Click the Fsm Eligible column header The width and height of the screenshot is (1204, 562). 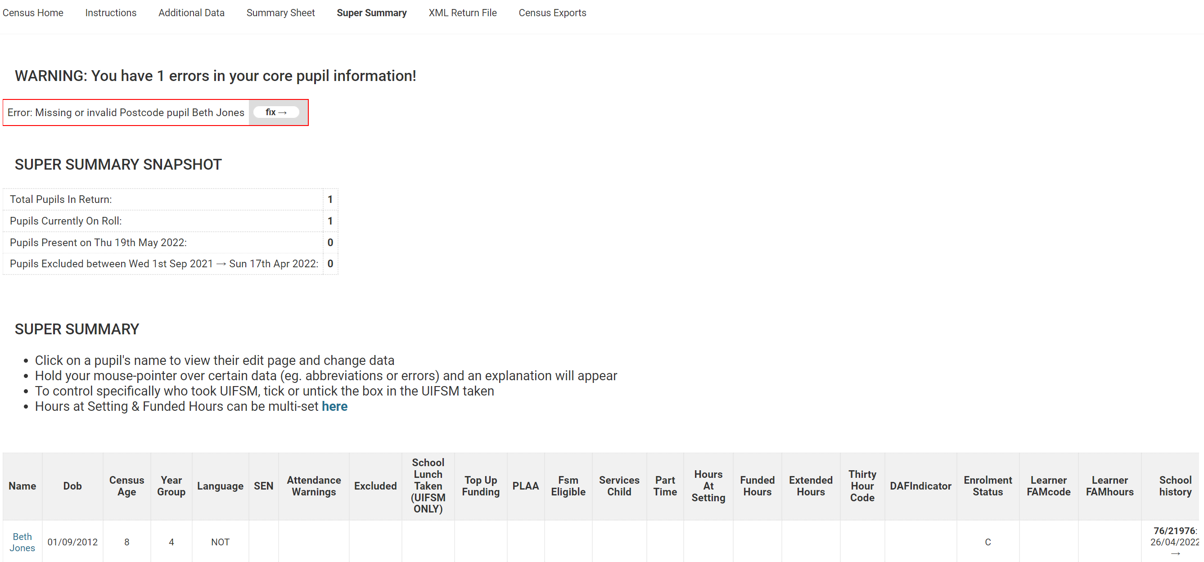point(568,486)
